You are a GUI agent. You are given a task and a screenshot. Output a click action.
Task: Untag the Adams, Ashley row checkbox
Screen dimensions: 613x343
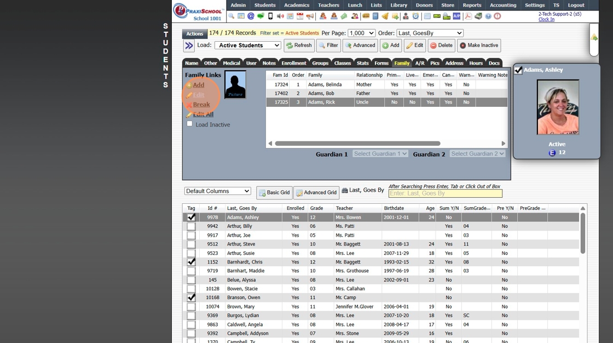[x=191, y=217]
